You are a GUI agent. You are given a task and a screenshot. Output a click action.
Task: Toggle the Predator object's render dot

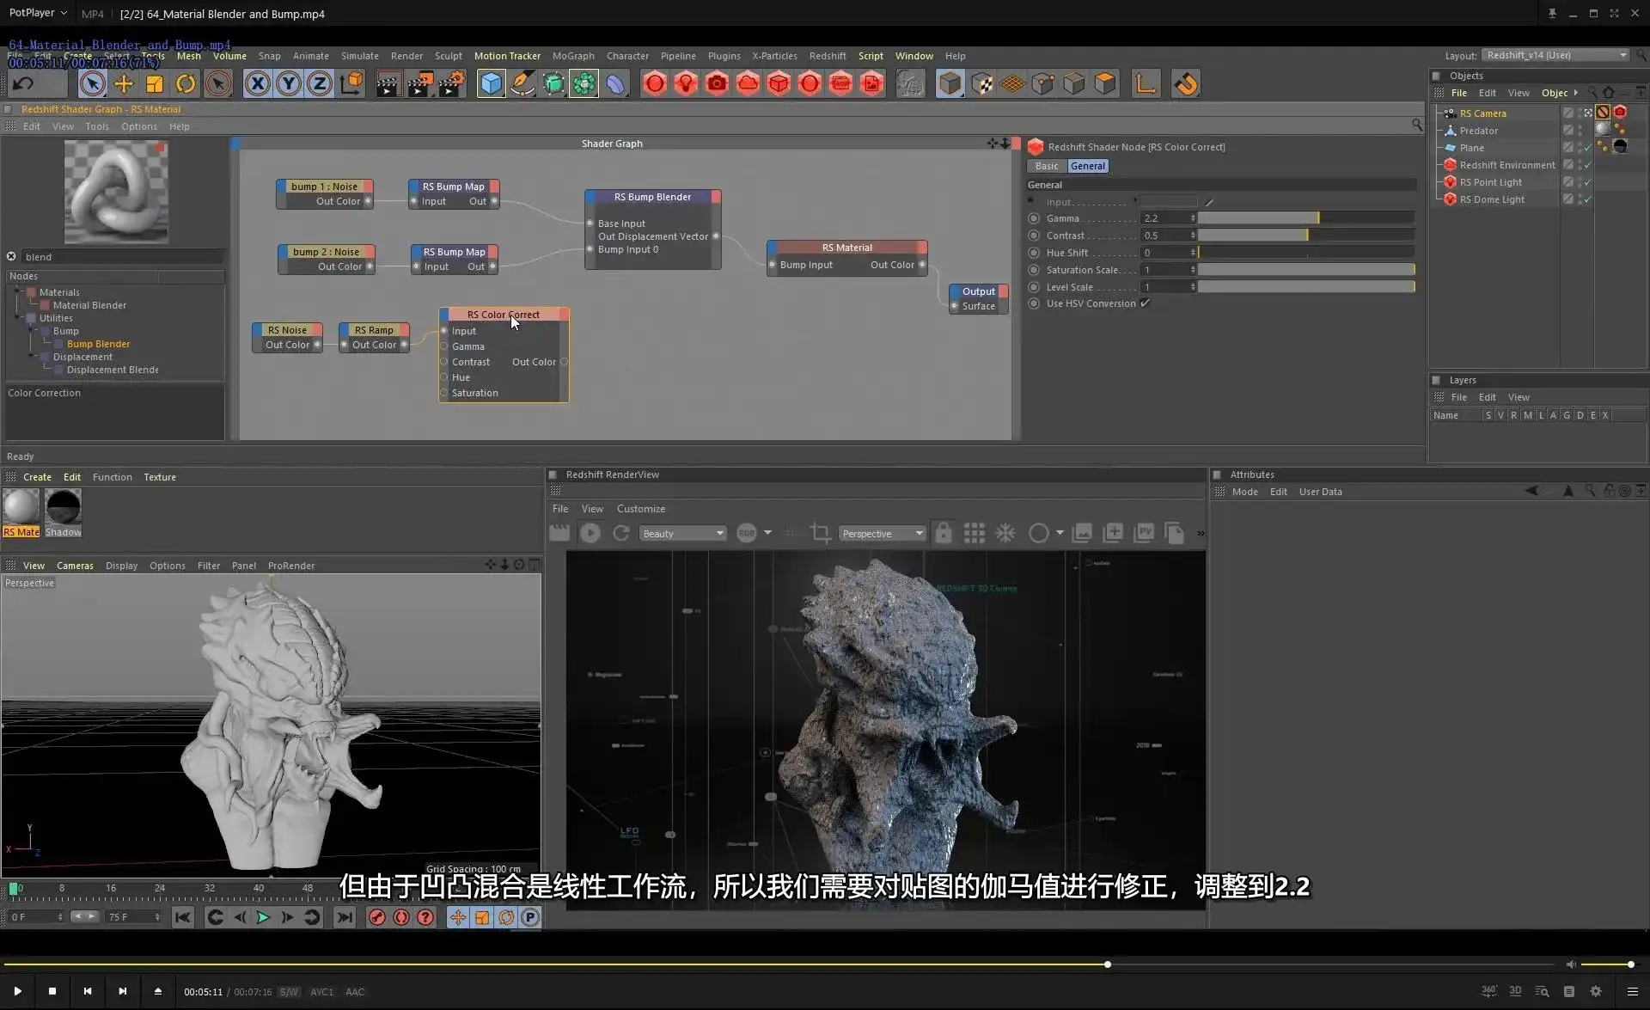(1580, 134)
